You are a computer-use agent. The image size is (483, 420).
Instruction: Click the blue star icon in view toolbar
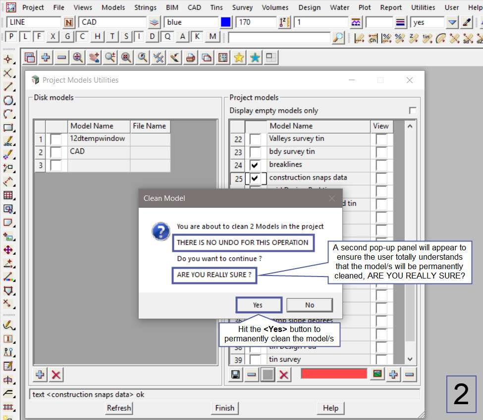pyautogui.click(x=255, y=58)
